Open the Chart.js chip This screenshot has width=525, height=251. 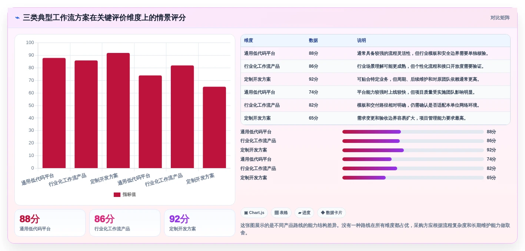click(254, 213)
